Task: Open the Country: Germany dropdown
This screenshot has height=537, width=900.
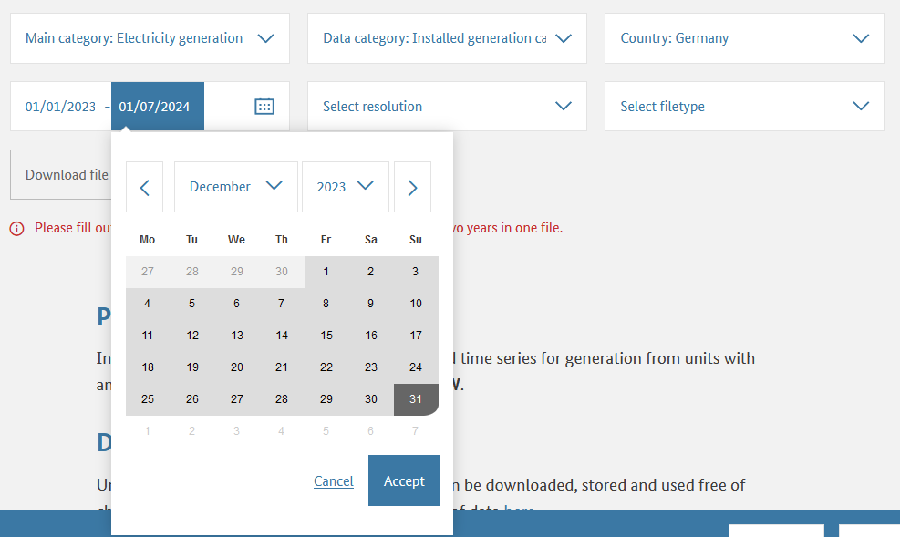Action: pos(744,38)
